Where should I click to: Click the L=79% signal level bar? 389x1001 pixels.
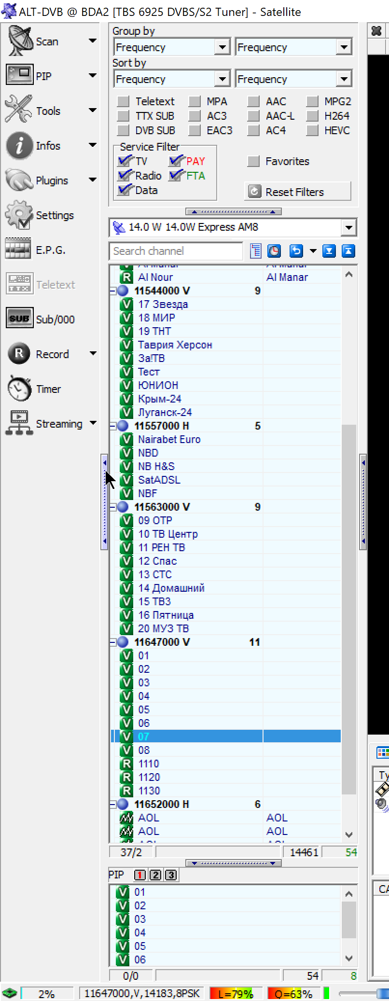(236, 993)
